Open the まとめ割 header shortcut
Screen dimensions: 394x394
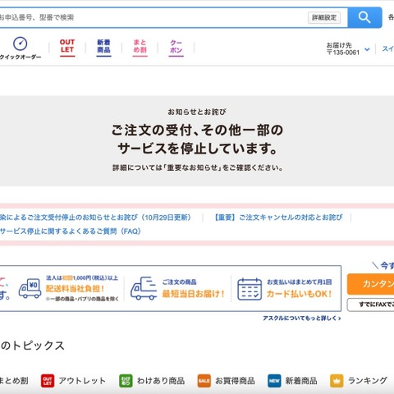coord(140,47)
